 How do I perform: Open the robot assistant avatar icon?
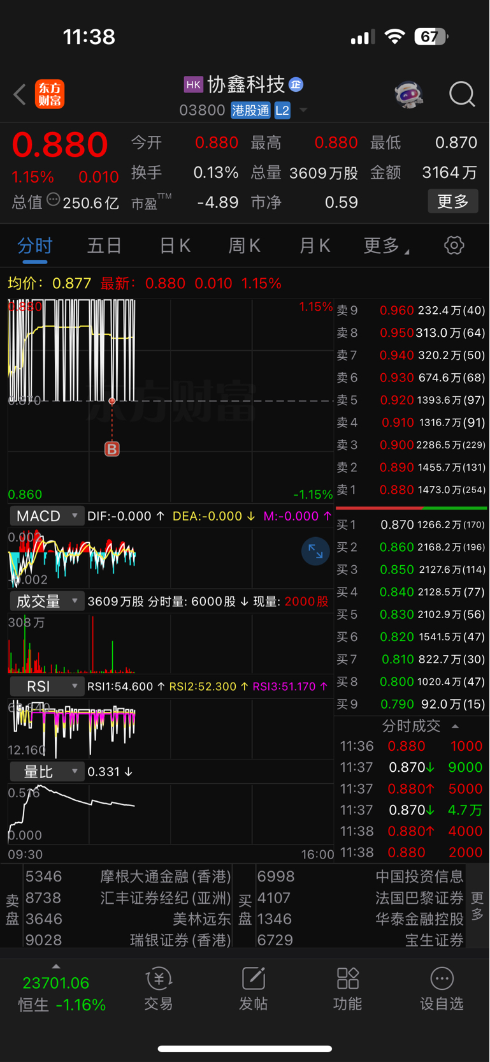coord(408,94)
